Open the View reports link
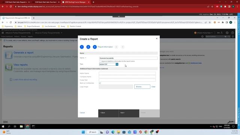240x135 pixels. (21, 65)
